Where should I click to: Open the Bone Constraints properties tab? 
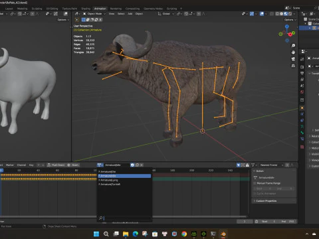point(302,139)
